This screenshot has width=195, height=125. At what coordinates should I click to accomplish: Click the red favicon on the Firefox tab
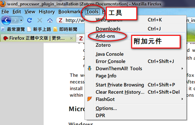pos(6,38)
